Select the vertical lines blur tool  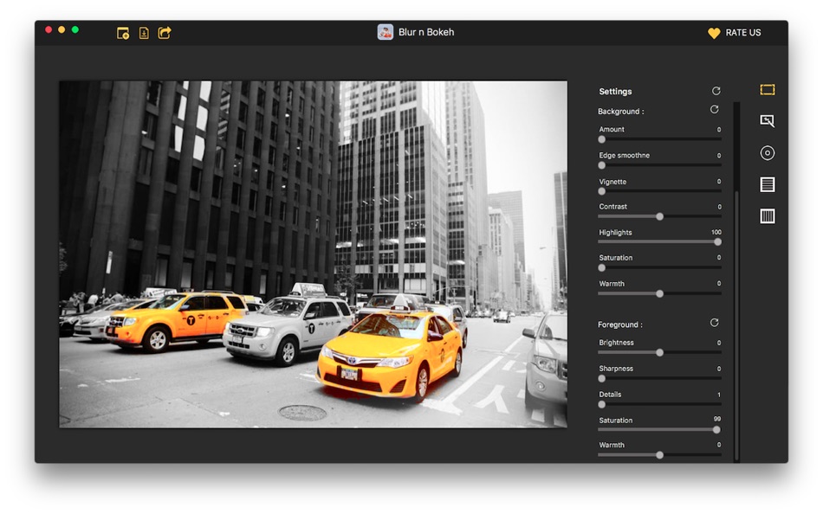[766, 215]
